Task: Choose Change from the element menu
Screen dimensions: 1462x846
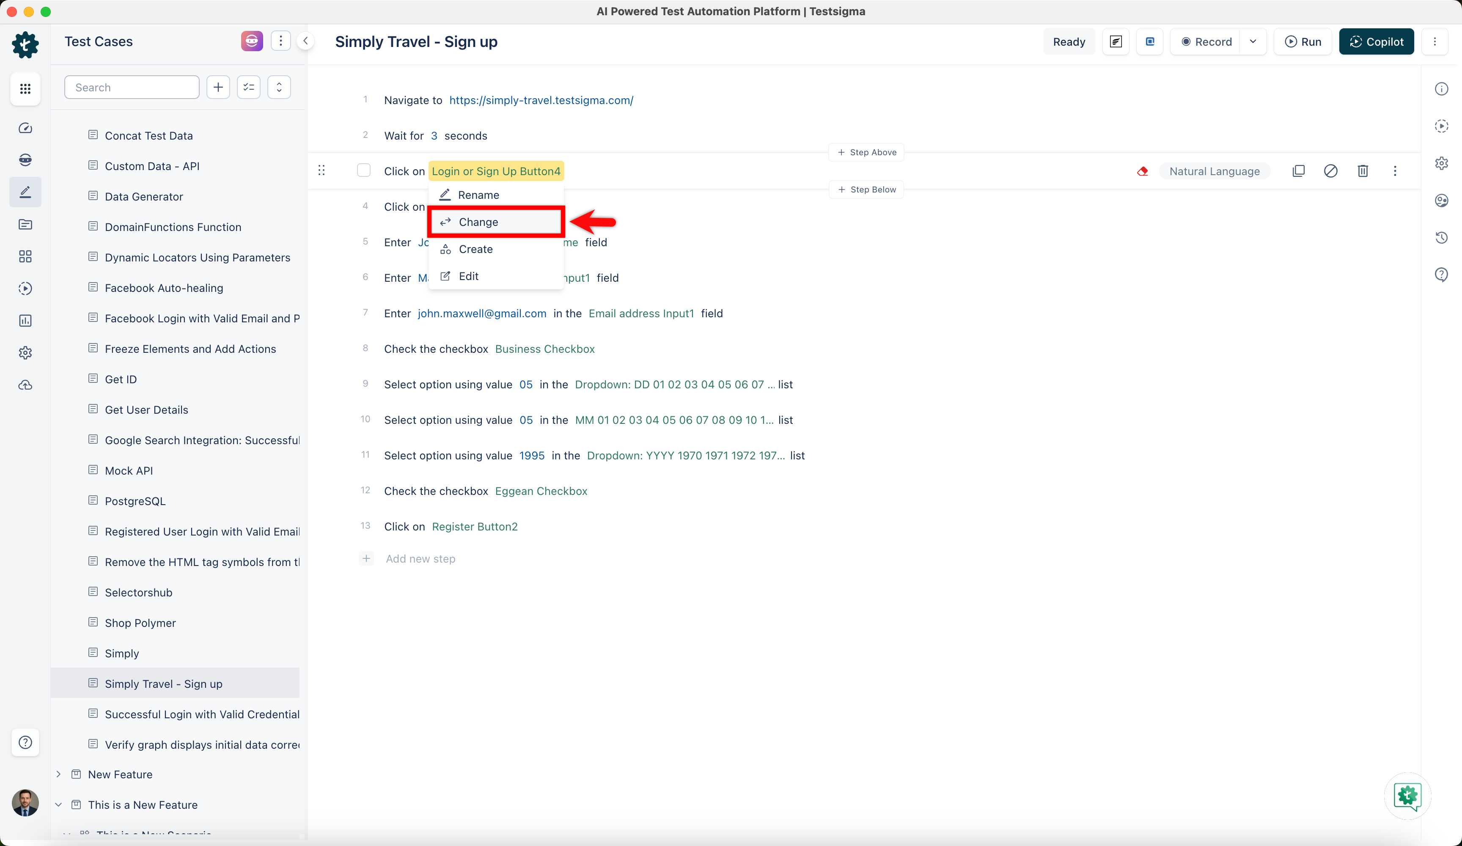Action: pos(496,222)
